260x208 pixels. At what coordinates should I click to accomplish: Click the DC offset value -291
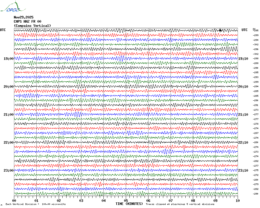256,105
